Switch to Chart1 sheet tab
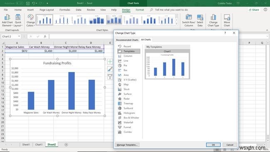 tap(39, 145)
